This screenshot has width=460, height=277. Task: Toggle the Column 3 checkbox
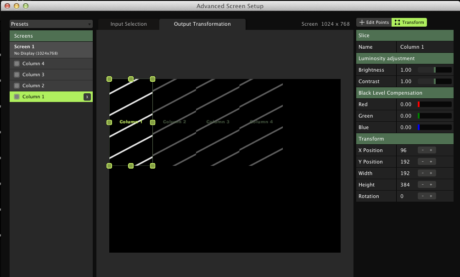click(x=17, y=75)
